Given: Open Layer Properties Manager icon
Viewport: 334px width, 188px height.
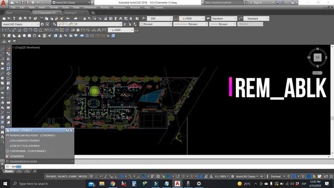Looking at the screenshot, I should 55,25.
